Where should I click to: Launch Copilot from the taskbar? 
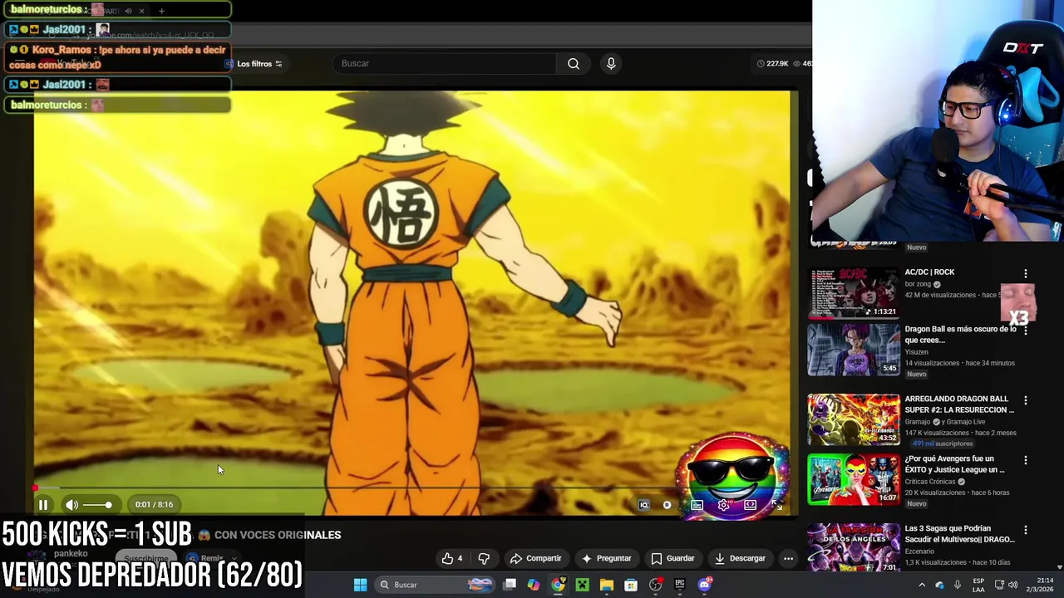(534, 585)
